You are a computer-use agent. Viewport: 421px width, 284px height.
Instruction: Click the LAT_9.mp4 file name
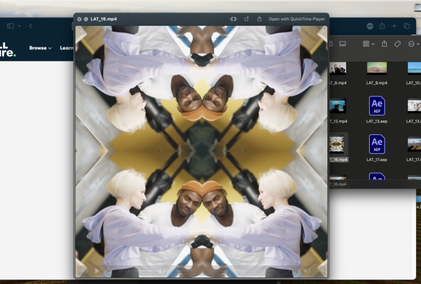pyautogui.click(x=377, y=83)
